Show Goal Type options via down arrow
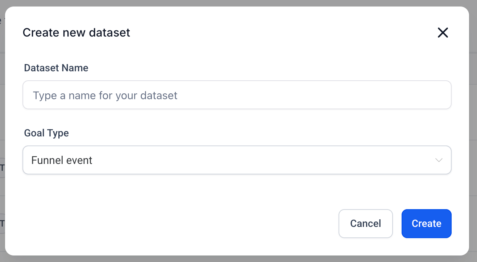 (439, 160)
